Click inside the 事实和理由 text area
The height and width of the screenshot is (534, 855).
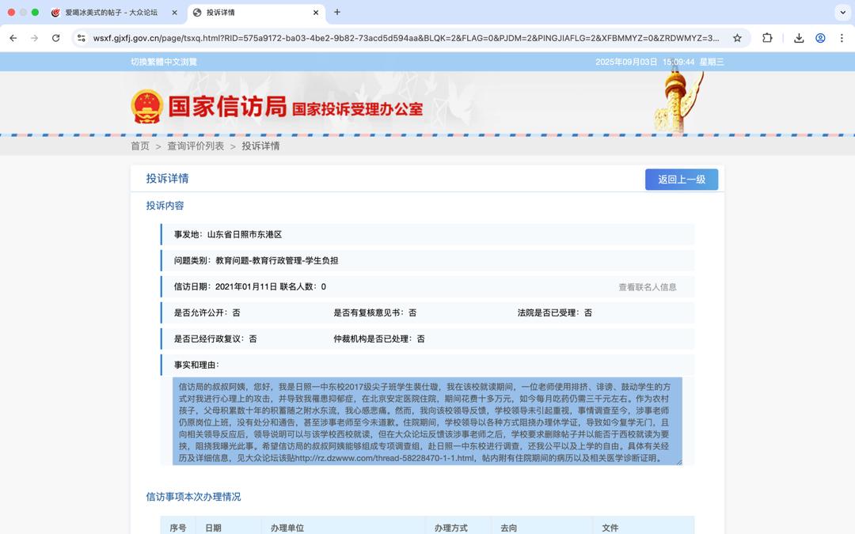pos(427,421)
